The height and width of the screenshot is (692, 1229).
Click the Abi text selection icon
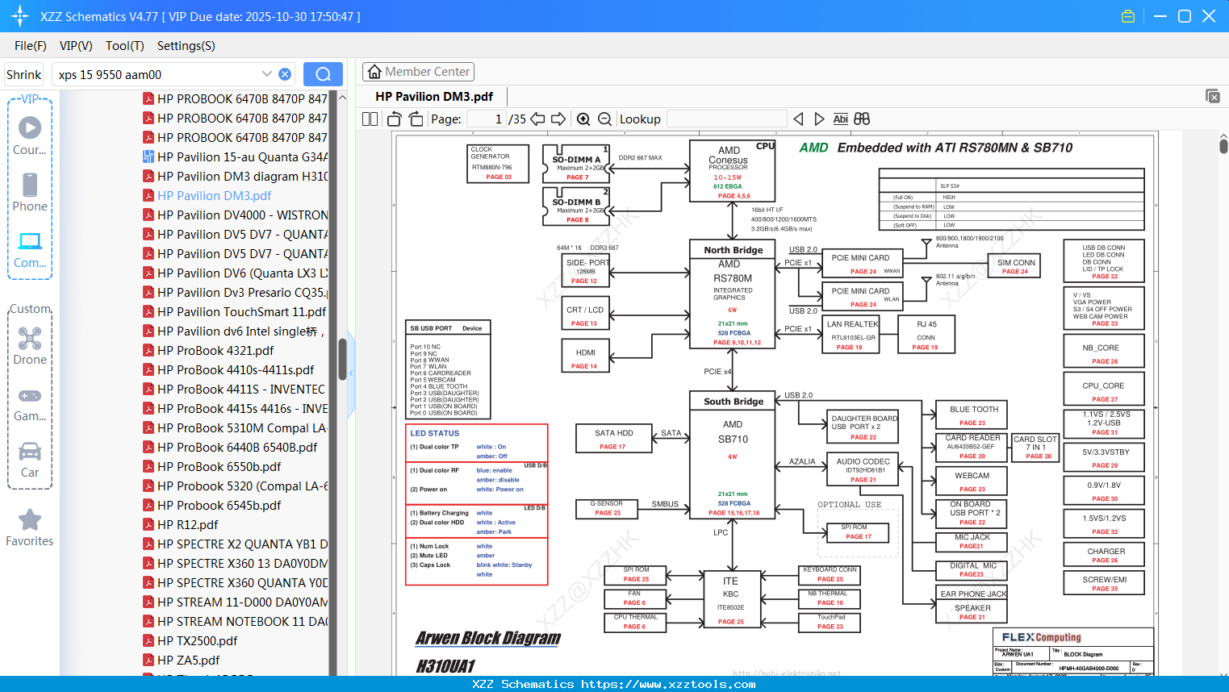coord(840,119)
